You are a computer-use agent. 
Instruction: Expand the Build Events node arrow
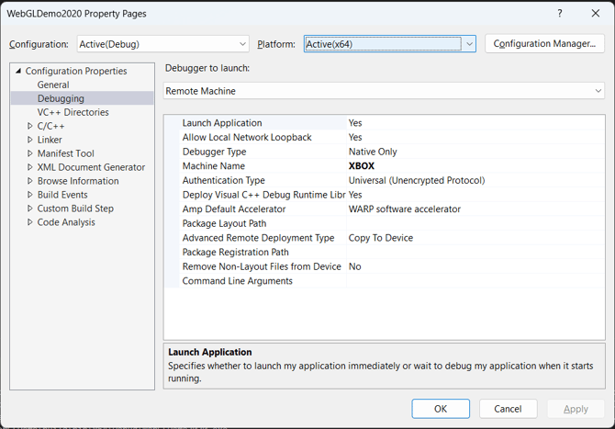pos(29,195)
